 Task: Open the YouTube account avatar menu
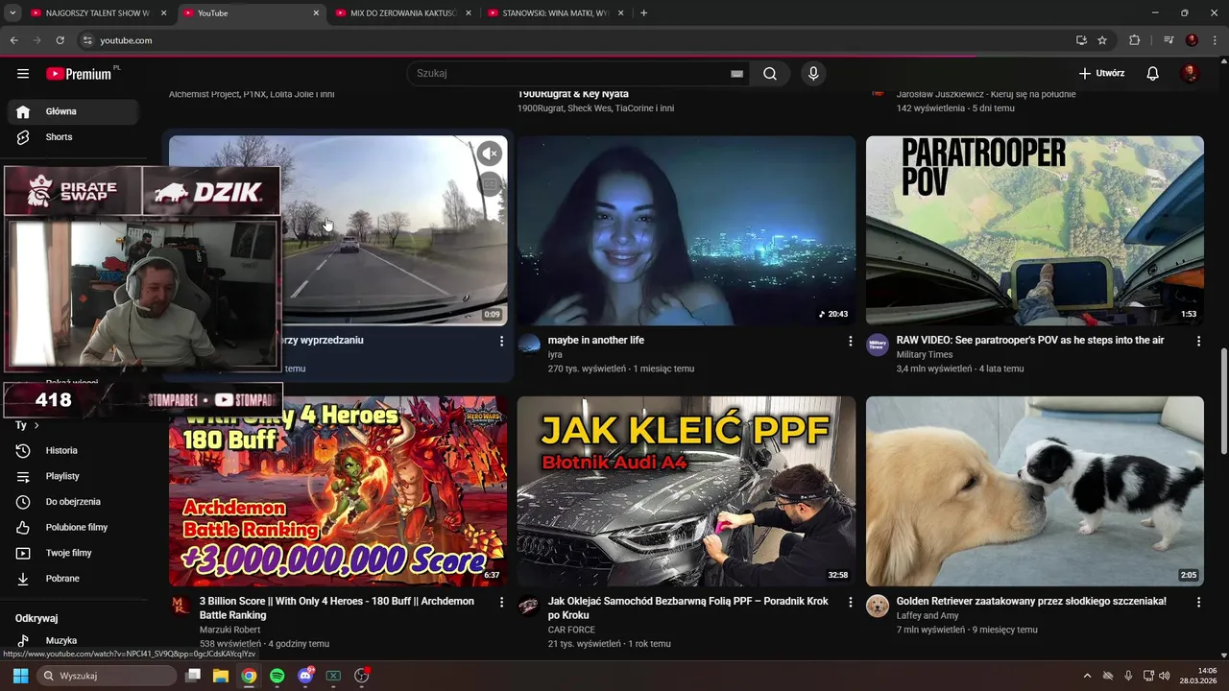tap(1191, 74)
